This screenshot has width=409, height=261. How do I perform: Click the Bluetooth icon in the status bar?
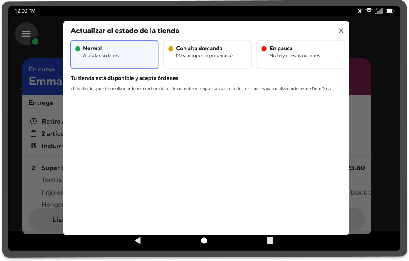pyautogui.click(x=359, y=11)
